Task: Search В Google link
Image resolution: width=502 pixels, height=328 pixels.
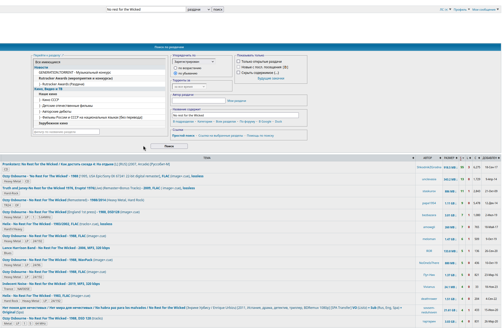Action: (265, 121)
